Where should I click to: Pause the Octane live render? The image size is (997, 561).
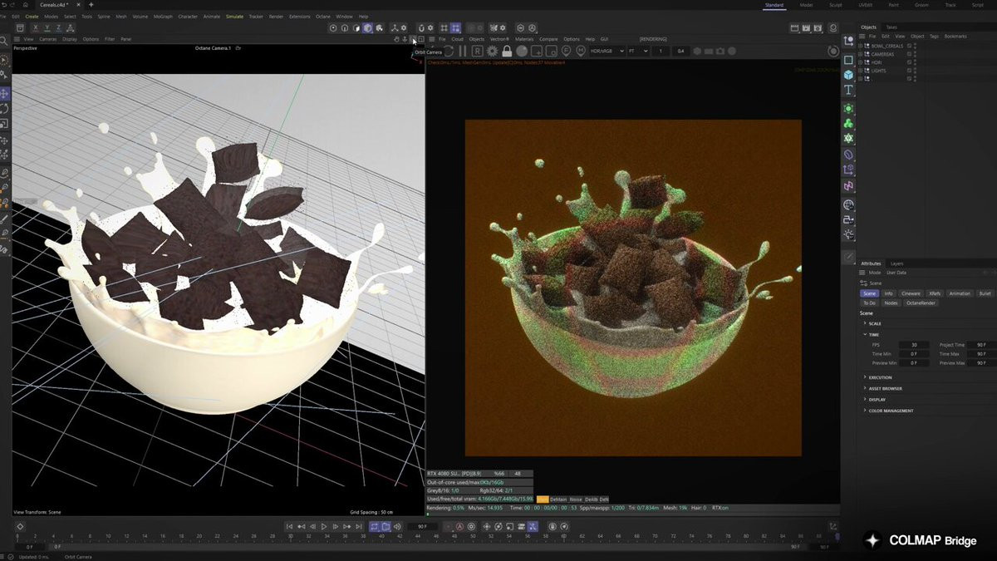coord(463,52)
